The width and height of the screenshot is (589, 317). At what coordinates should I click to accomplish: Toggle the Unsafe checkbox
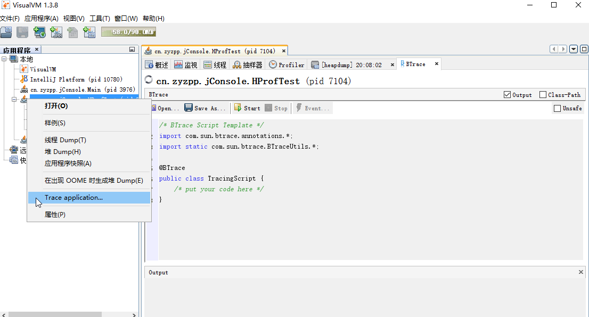(x=557, y=108)
